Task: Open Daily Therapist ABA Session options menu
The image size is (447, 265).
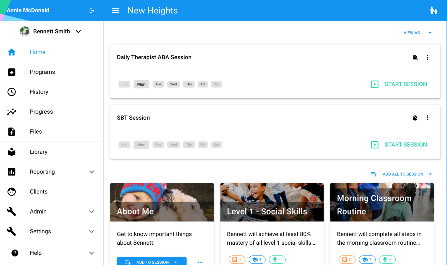Action: tap(427, 57)
